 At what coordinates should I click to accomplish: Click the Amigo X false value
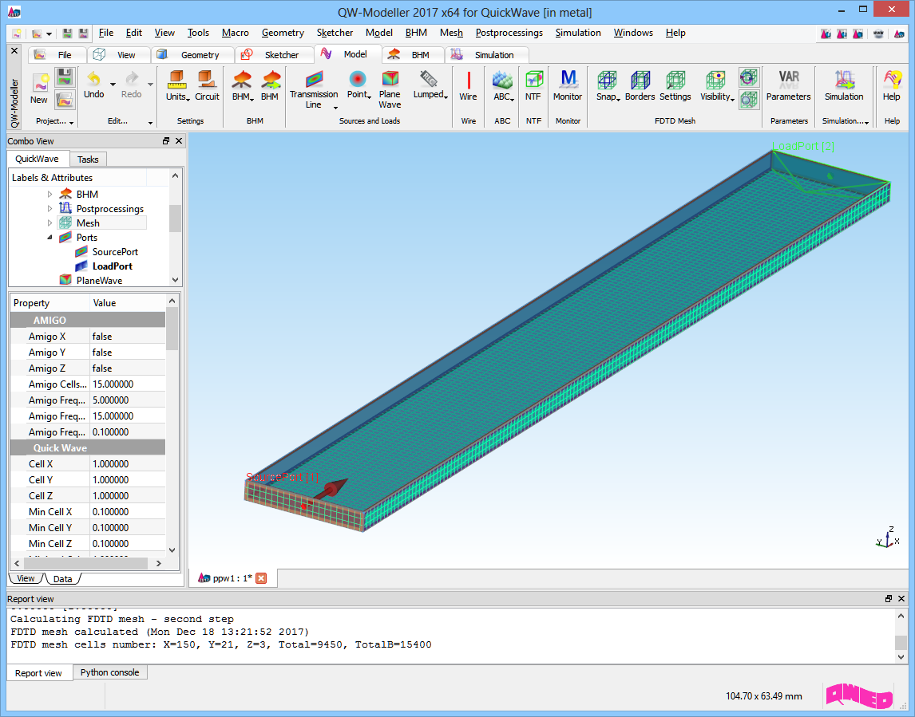(127, 337)
